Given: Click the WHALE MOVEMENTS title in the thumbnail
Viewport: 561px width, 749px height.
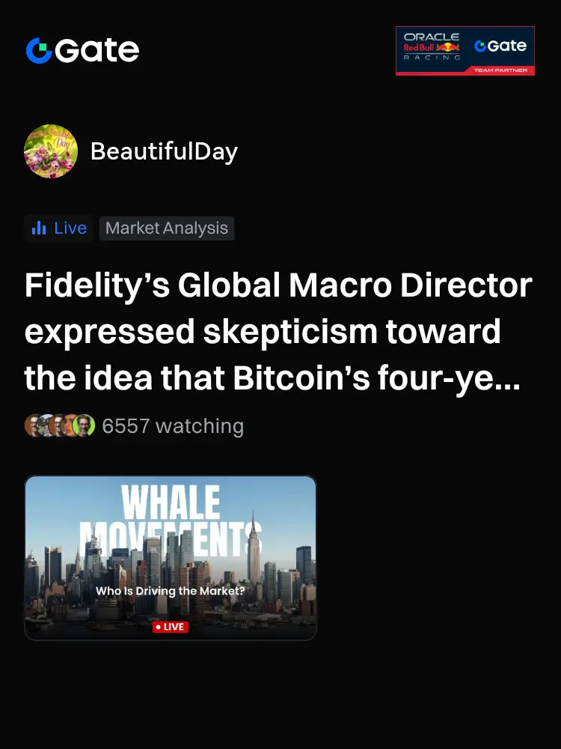Looking at the screenshot, I should coord(171,518).
